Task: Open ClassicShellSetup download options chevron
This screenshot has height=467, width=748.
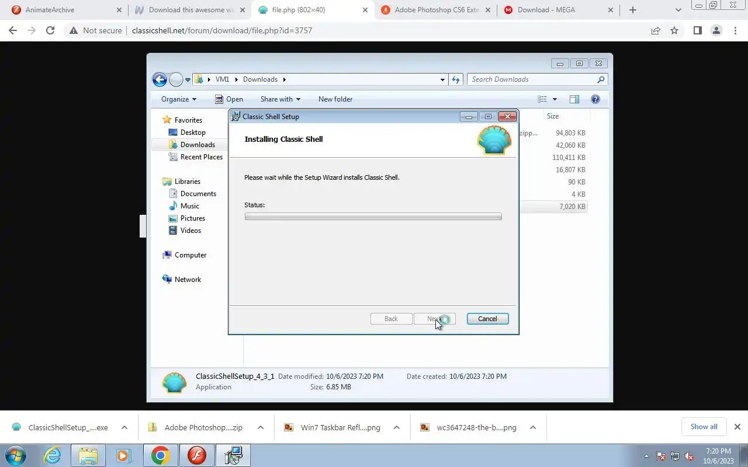Action: pyautogui.click(x=124, y=428)
